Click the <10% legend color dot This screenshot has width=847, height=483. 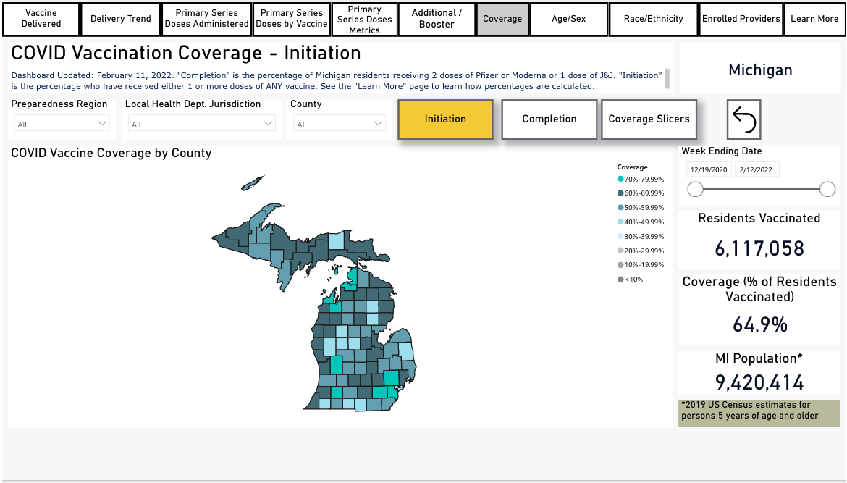(x=620, y=280)
